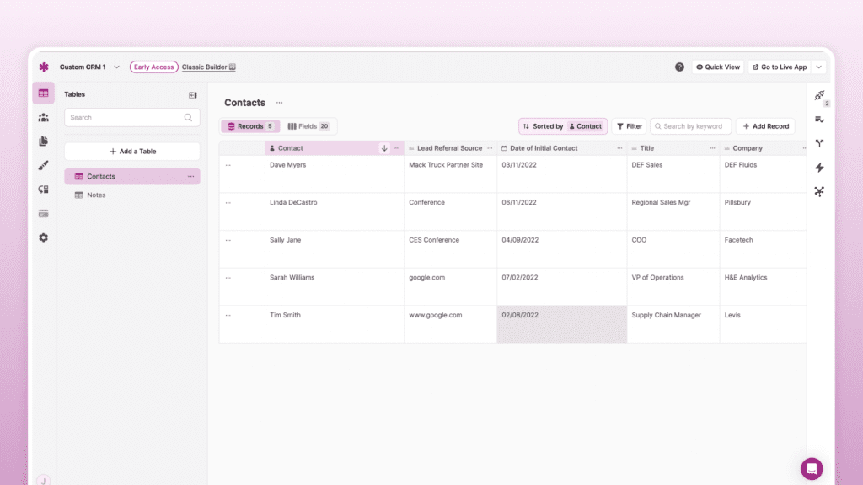Viewport: 863px width, 485px height.
Task: Toggle the Records 5 pill
Action: click(249, 125)
